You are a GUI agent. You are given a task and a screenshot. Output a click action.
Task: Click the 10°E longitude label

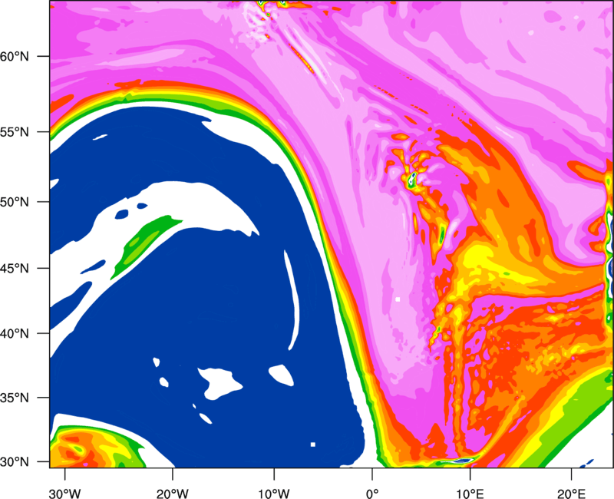469,494
